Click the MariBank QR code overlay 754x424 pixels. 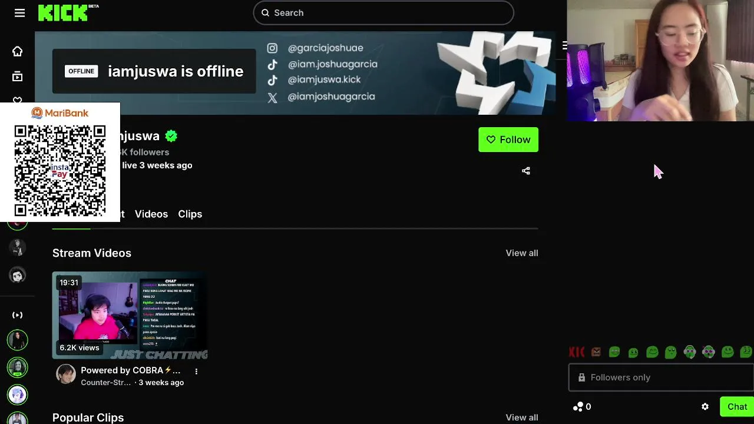pos(60,162)
